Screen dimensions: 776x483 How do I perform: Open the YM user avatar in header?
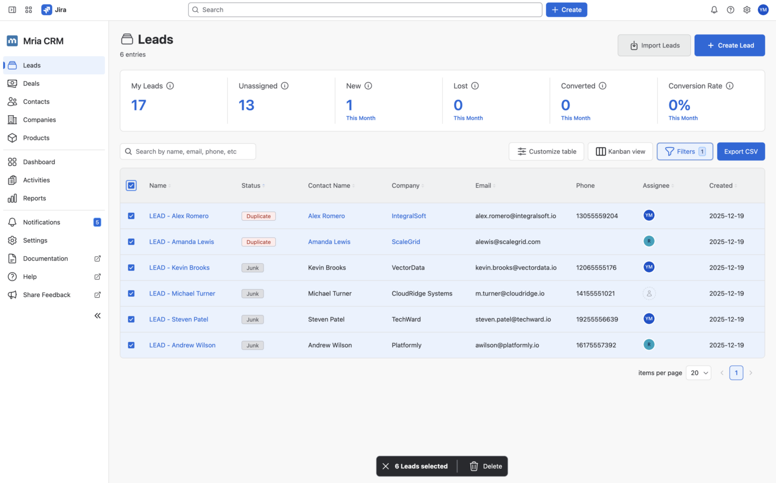coord(763,10)
